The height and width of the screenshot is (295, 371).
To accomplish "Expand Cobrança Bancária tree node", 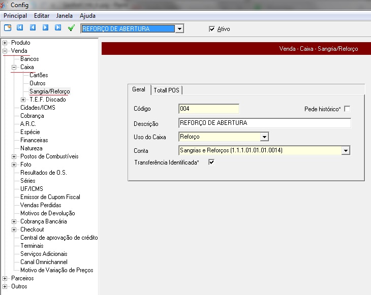I will (x=14, y=221).
